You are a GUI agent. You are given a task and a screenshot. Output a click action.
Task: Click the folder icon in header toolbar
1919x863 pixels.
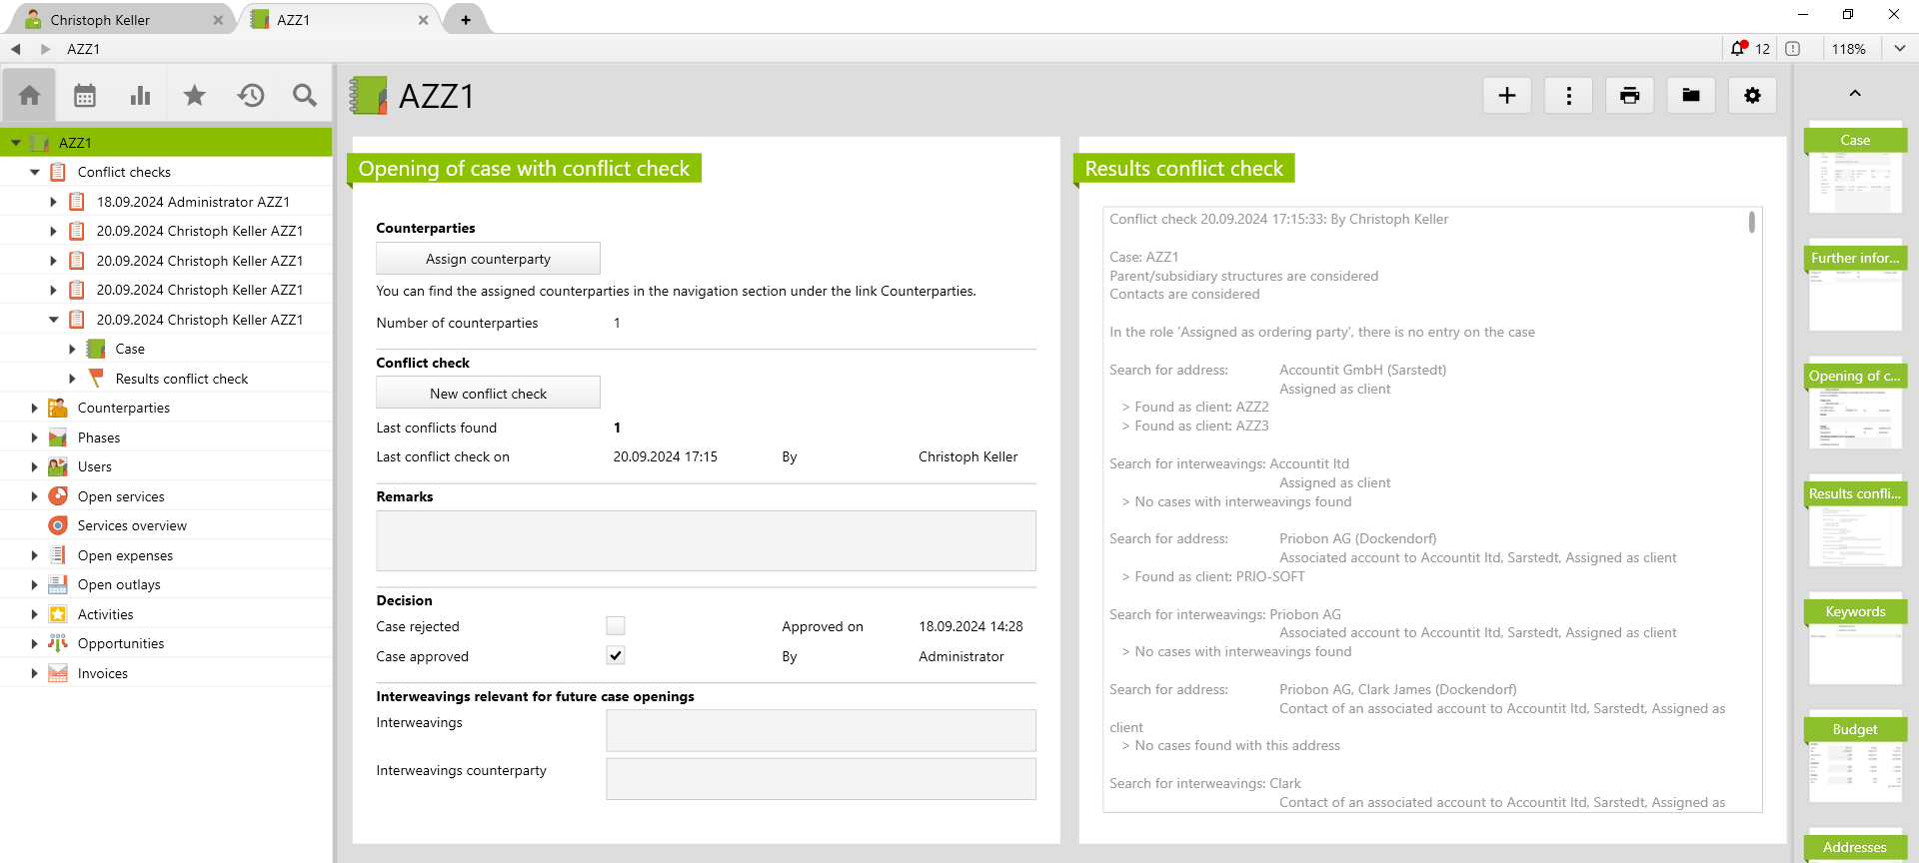click(x=1691, y=95)
